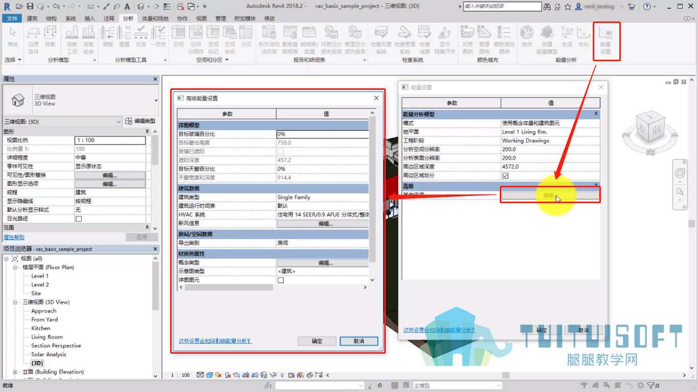Click the Location (地点) icon in the ribbon
Viewport: 698px width, 392px height.
[x=527, y=37]
